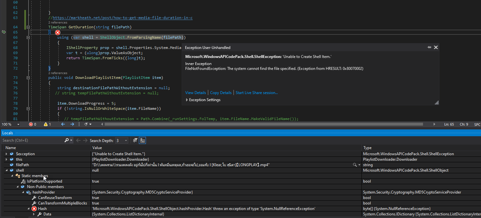Click Copy Details link
The height and width of the screenshot is (218, 481).
point(221,93)
